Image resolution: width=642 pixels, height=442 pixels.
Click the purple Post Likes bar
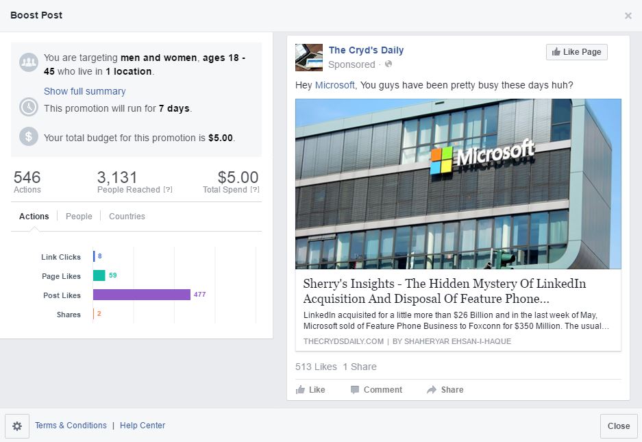(x=142, y=295)
